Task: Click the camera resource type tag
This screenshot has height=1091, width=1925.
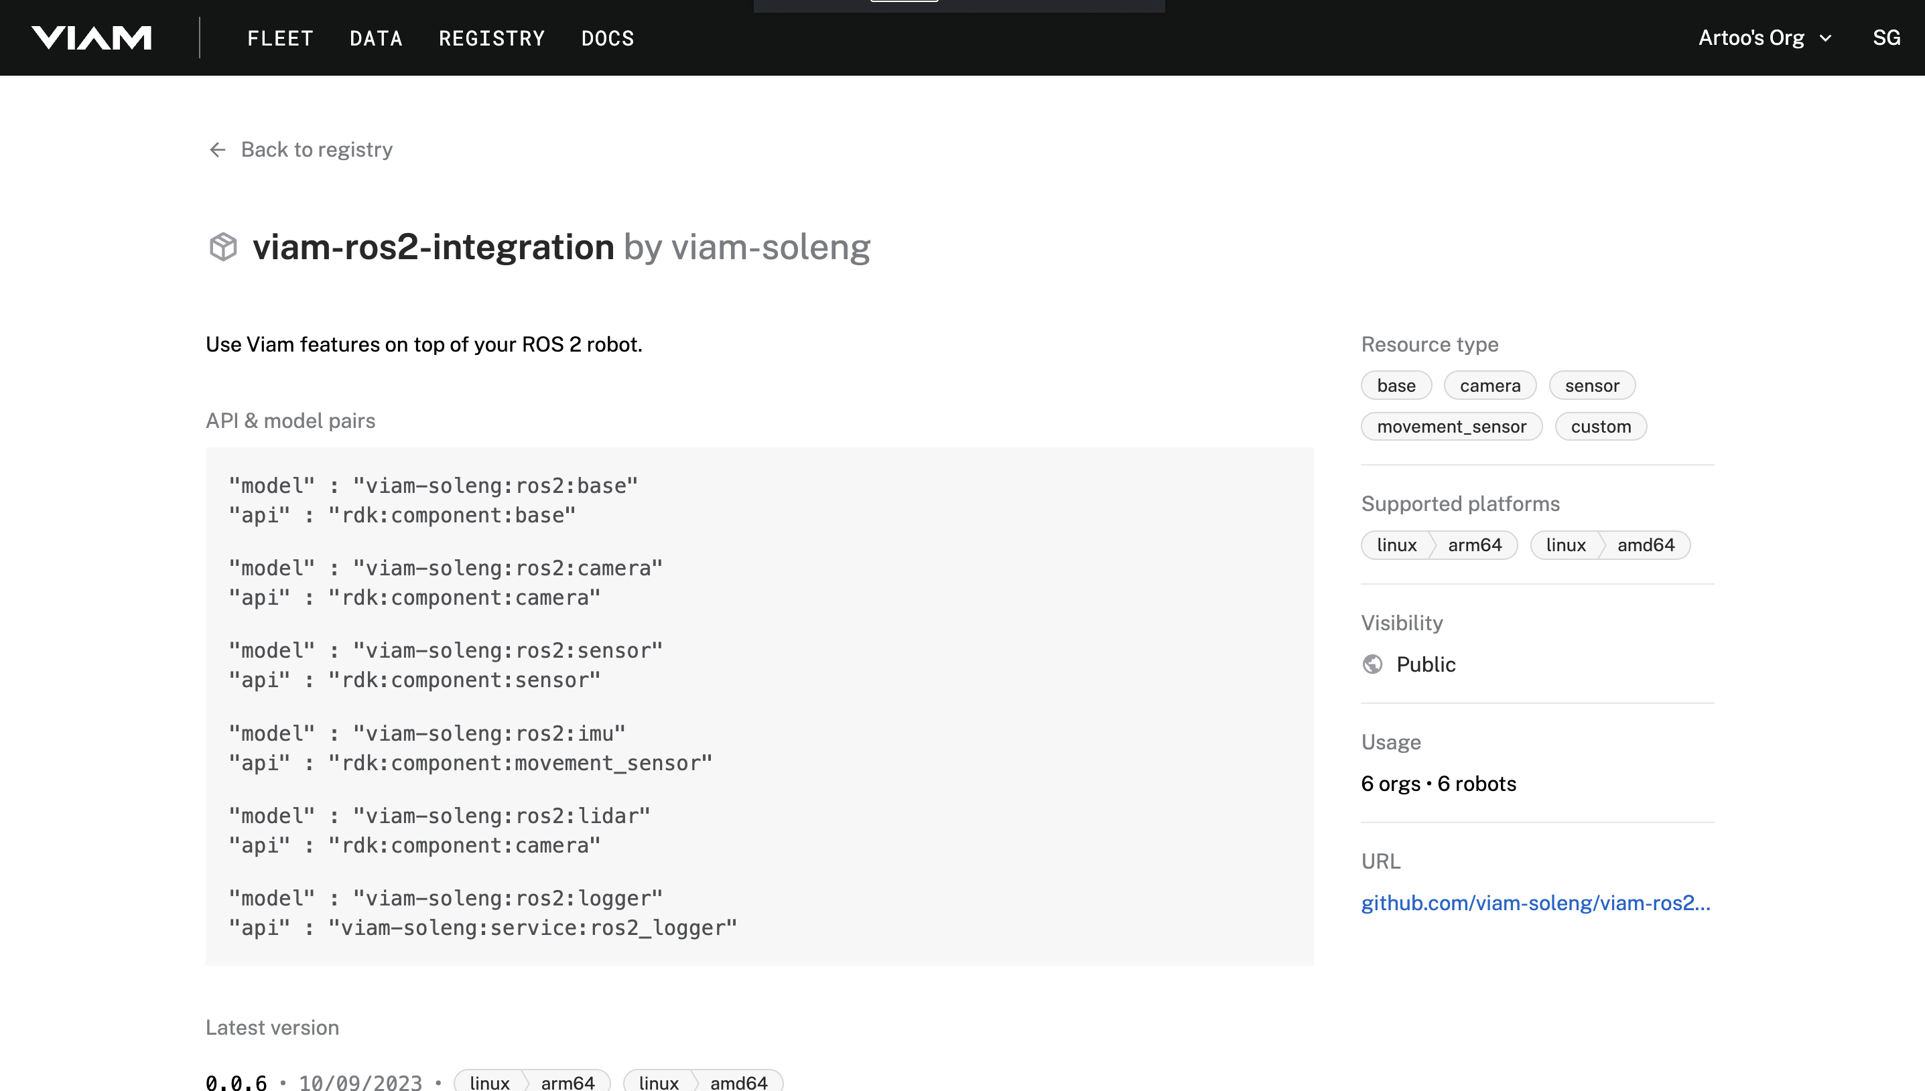Action: (x=1490, y=385)
